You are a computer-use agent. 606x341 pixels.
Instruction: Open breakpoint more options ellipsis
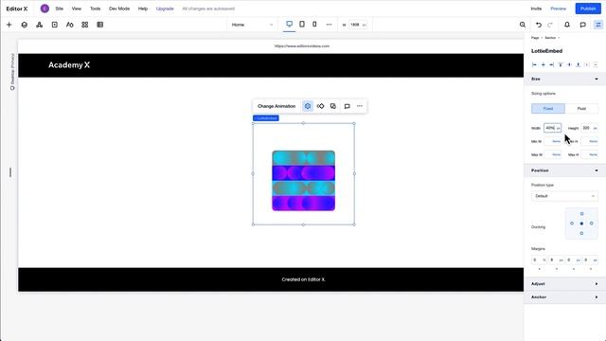tap(329, 25)
